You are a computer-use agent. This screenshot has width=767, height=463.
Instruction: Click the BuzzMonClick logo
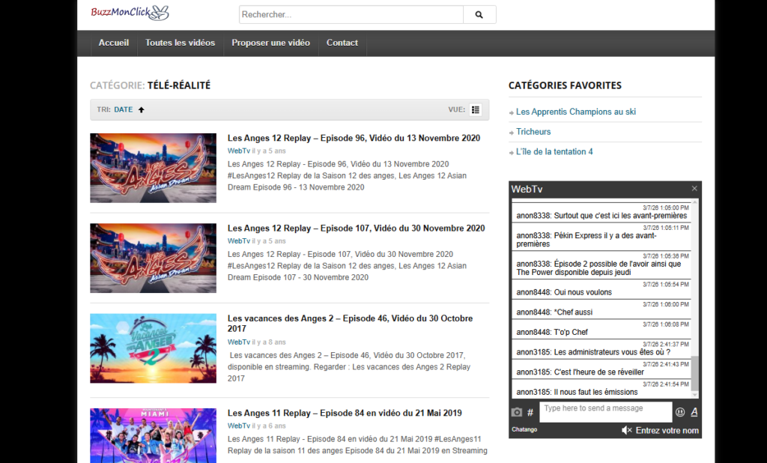pyautogui.click(x=130, y=13)
